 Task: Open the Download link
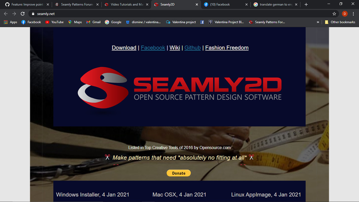coord(124,48)
